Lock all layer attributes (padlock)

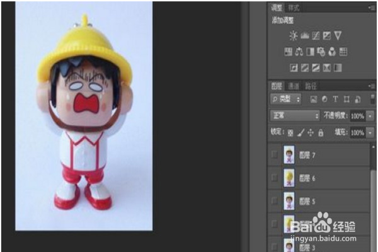coord(321,133)
